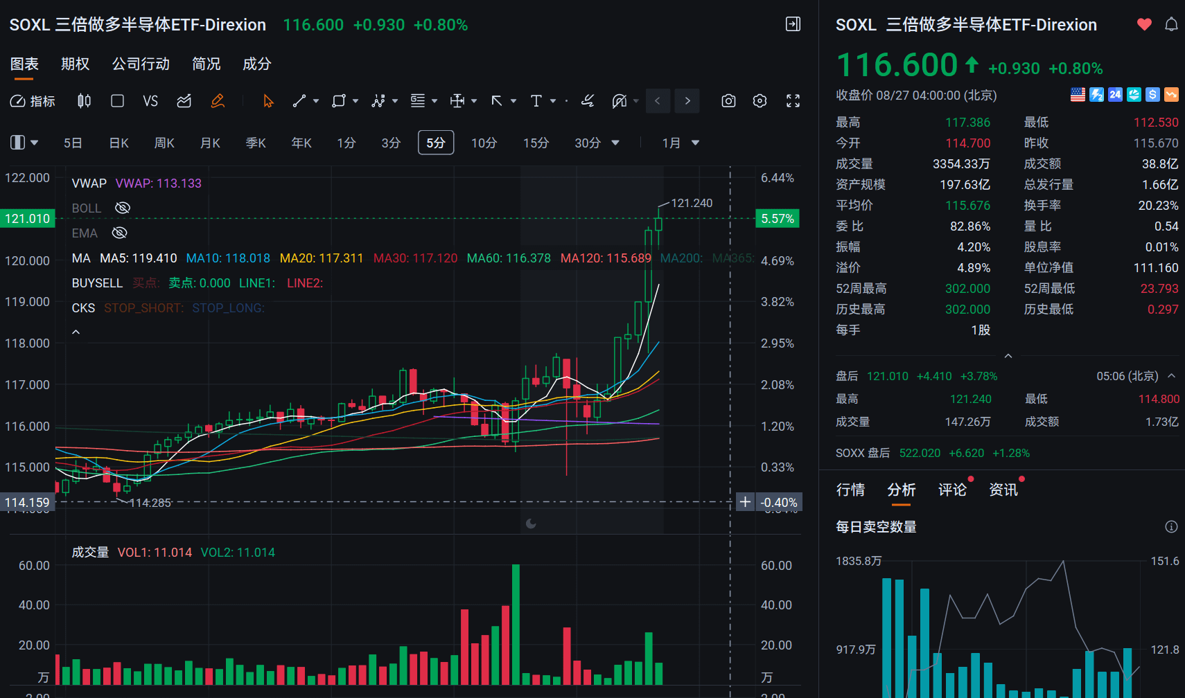Click the US flag market icon
This screenshot has height=698, width=1185.
tap(1078, 95)
